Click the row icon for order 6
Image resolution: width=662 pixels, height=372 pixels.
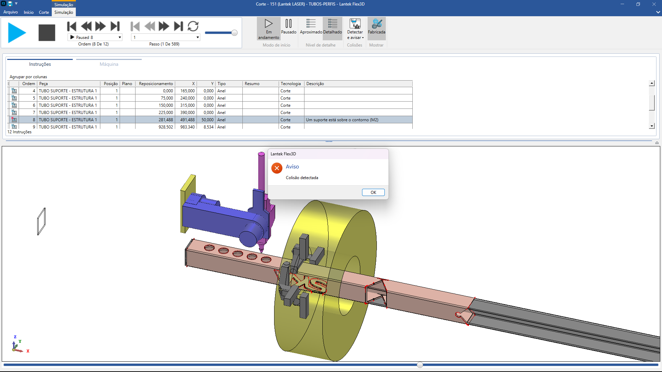click(14, 105)
